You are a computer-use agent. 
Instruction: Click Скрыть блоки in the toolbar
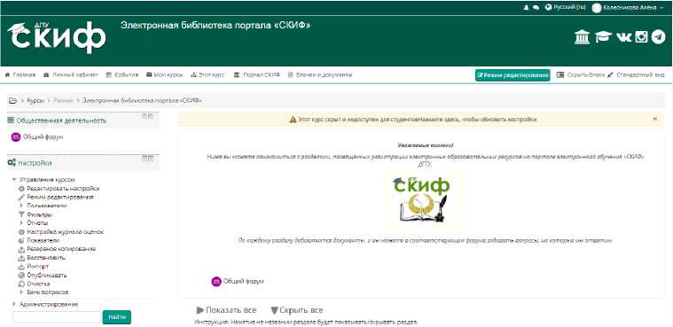(580, 74)
